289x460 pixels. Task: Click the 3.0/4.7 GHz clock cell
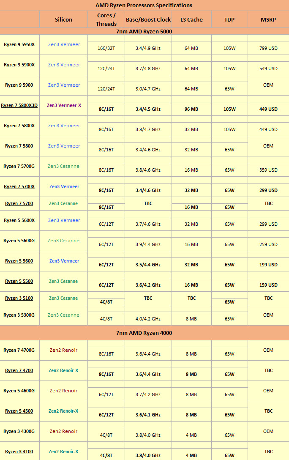point(148,89)
